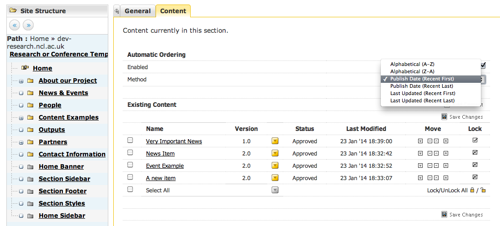Viewport: 500px width, 226px height.
Task: Open the Very Important News content link
Action: pos(174,141)
